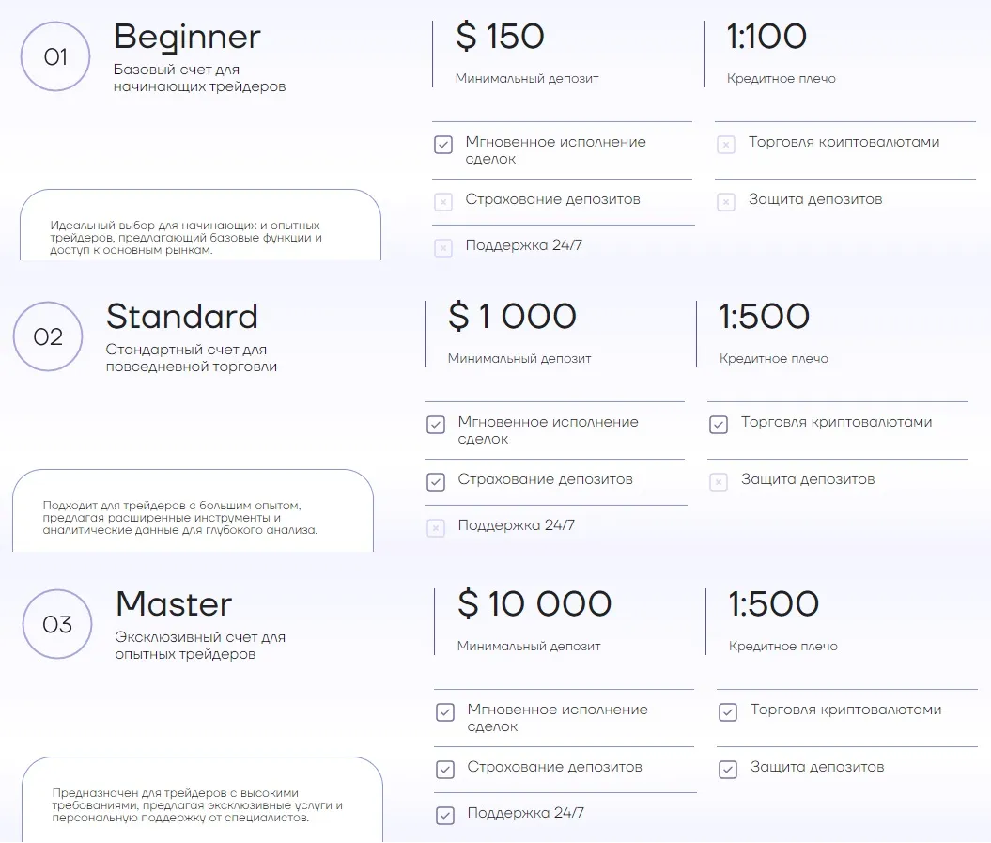Select the Beginner account title

[187, 38]
